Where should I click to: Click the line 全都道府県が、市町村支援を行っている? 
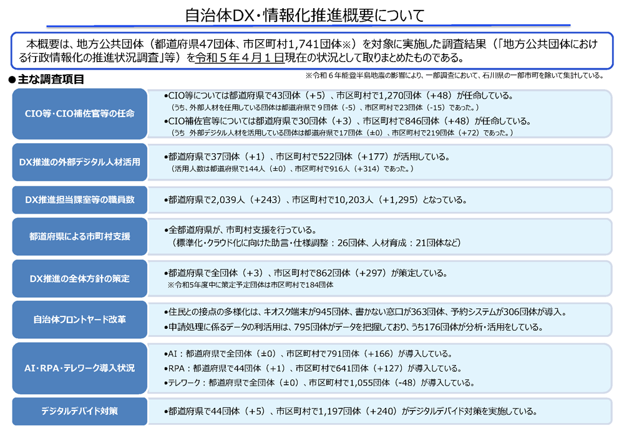[240, 230]
